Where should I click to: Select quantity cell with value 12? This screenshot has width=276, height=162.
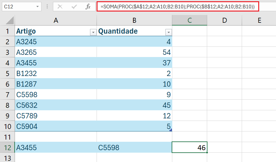pos(134,116)
